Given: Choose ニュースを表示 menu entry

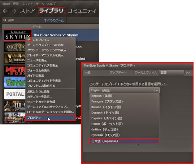Looking at the screenshot, I should [x=50, y=60].
